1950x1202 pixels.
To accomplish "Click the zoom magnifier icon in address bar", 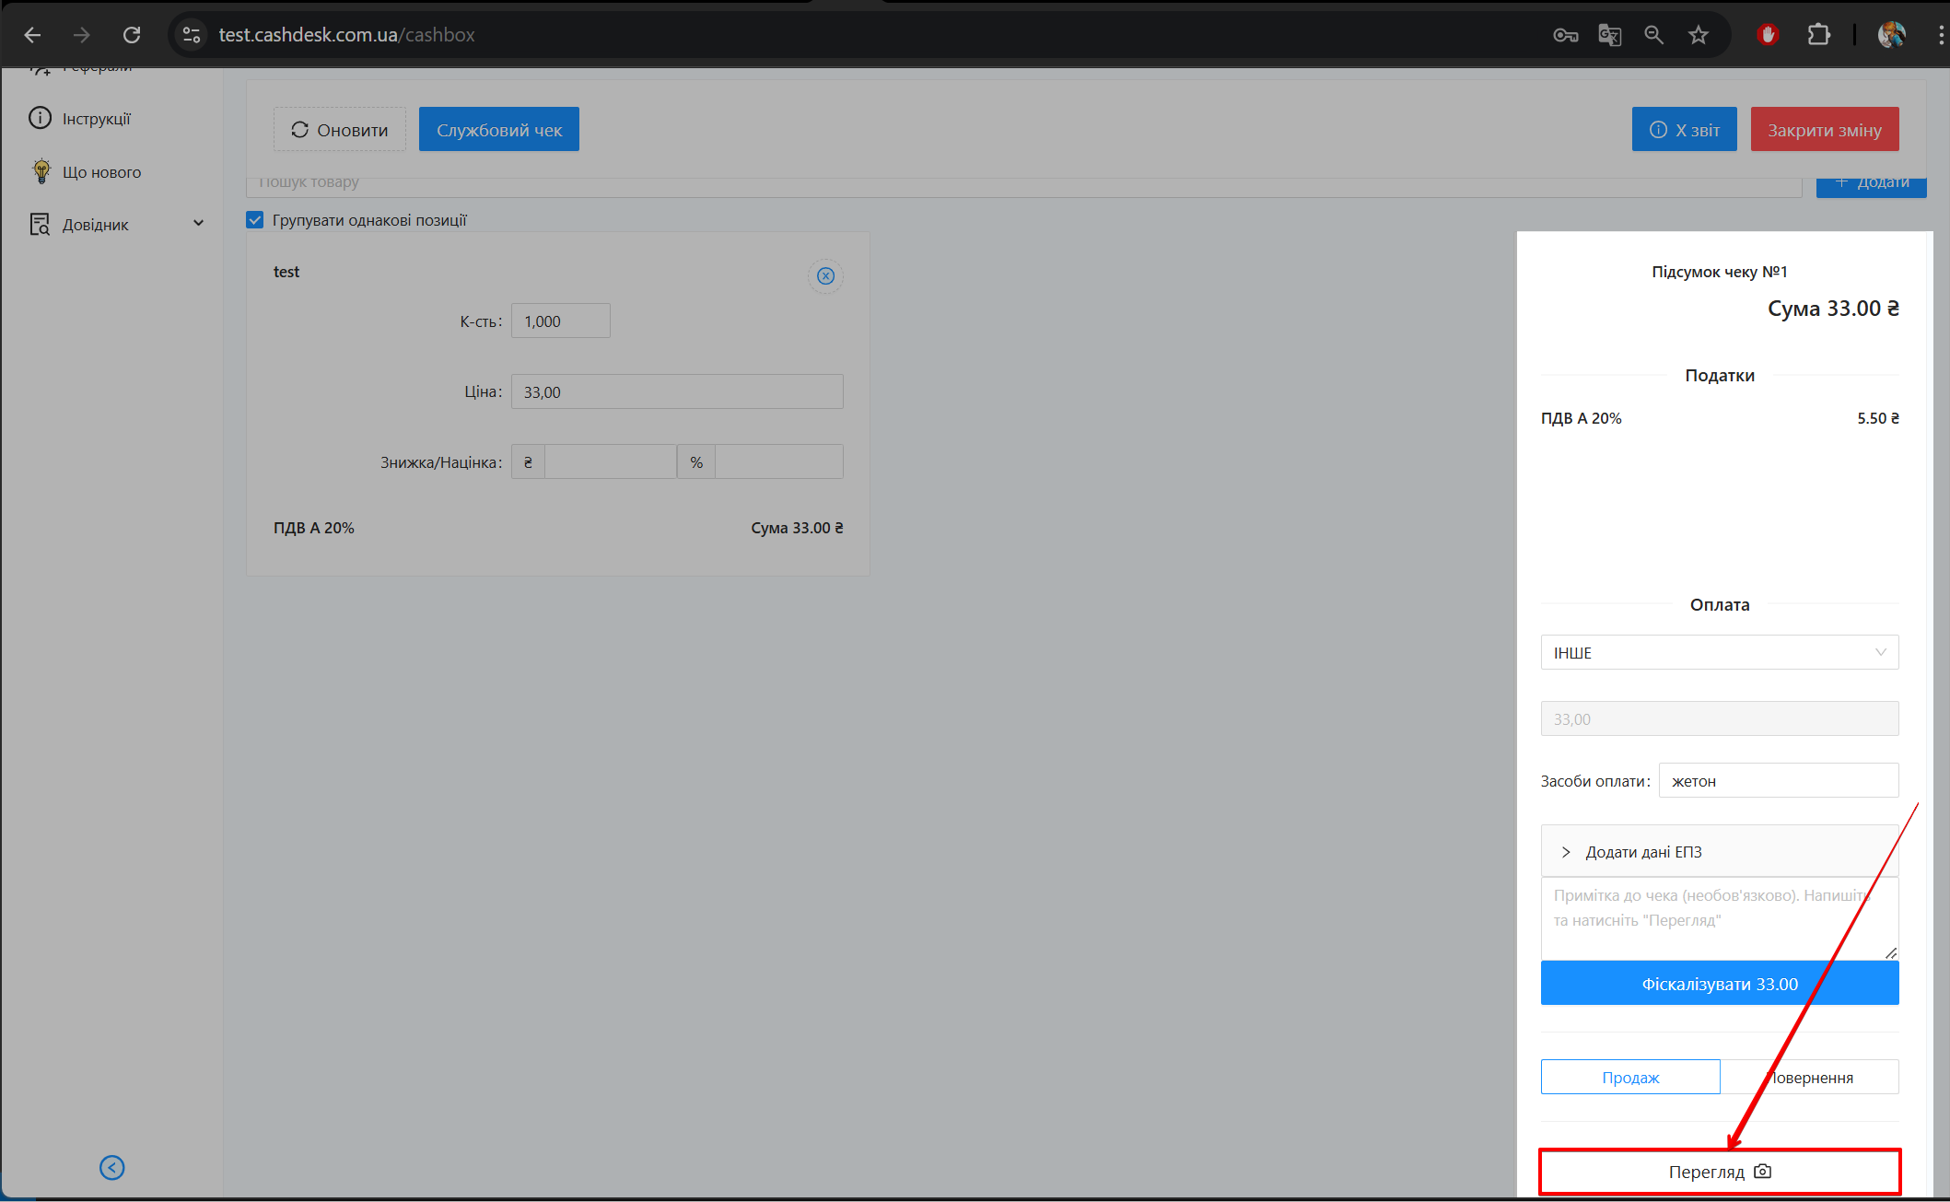I will pos(1654,35).
